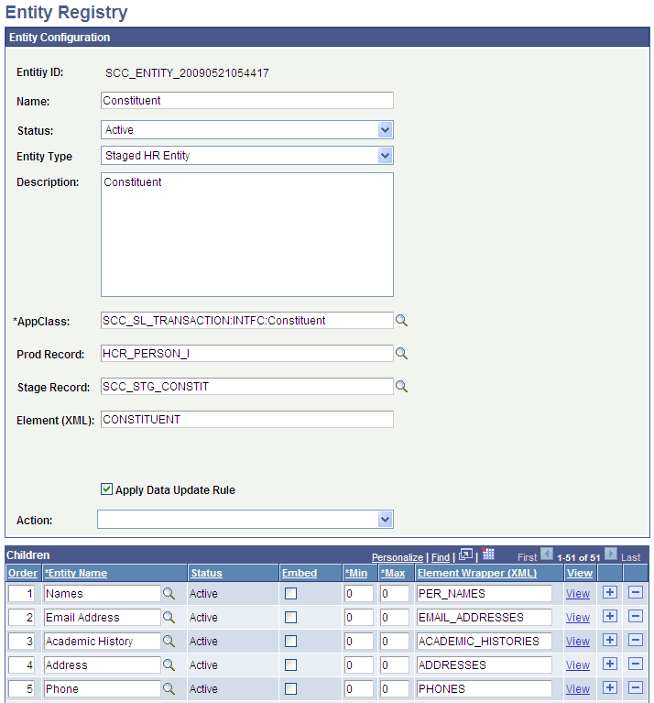The width and height of the screenshot is (654, 703).
Task: Open View link for ADDRESSES row
Action: (577, 665)
